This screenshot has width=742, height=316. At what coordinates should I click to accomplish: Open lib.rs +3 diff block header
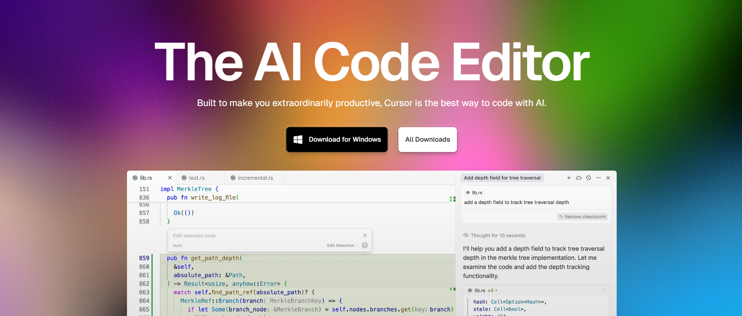[536, 290]
